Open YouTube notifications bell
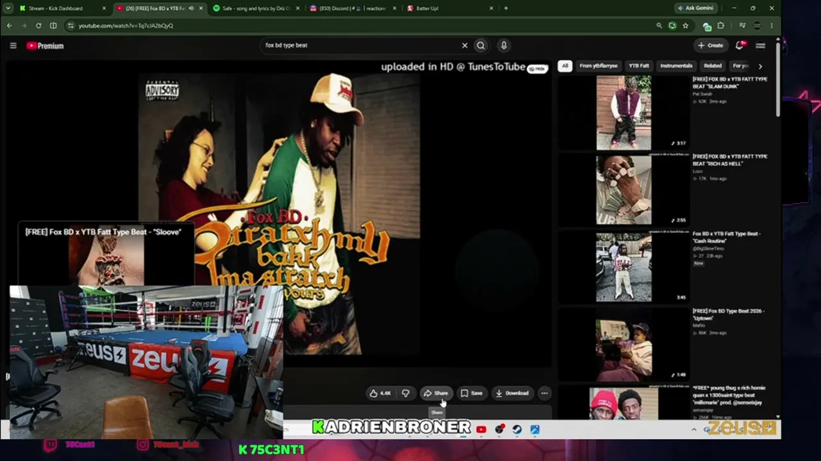This screenshot has height=461, width=821. (x=740, y=45)
